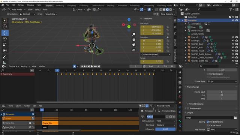Click the Influence 1.000 slider
Screen dimensions: 240x135
(x=165, y=129)
